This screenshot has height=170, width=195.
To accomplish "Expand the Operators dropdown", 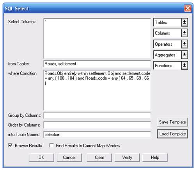I will pos(170,44).
